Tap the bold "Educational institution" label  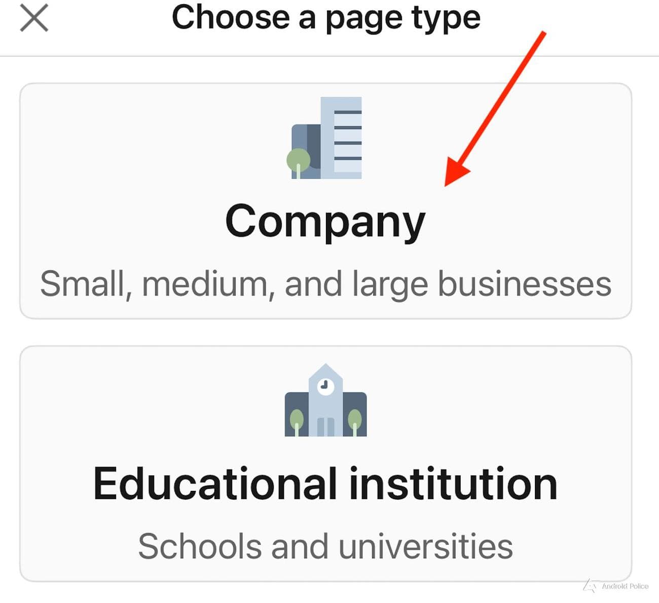(x=325, y=484)
